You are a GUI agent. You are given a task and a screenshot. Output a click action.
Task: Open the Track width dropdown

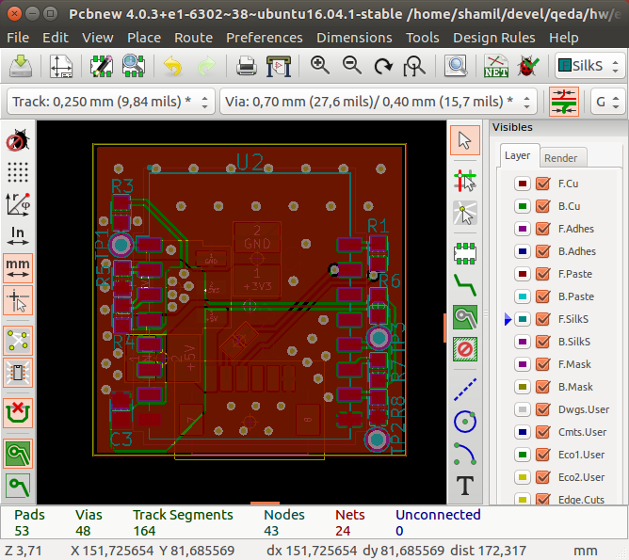click(111, 102)
